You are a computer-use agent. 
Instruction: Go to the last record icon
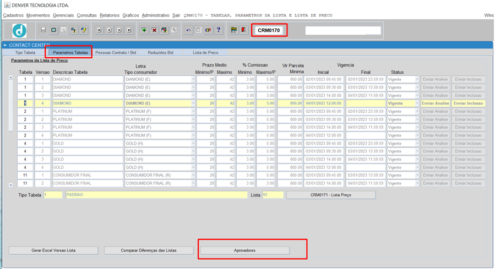point(129,30)
